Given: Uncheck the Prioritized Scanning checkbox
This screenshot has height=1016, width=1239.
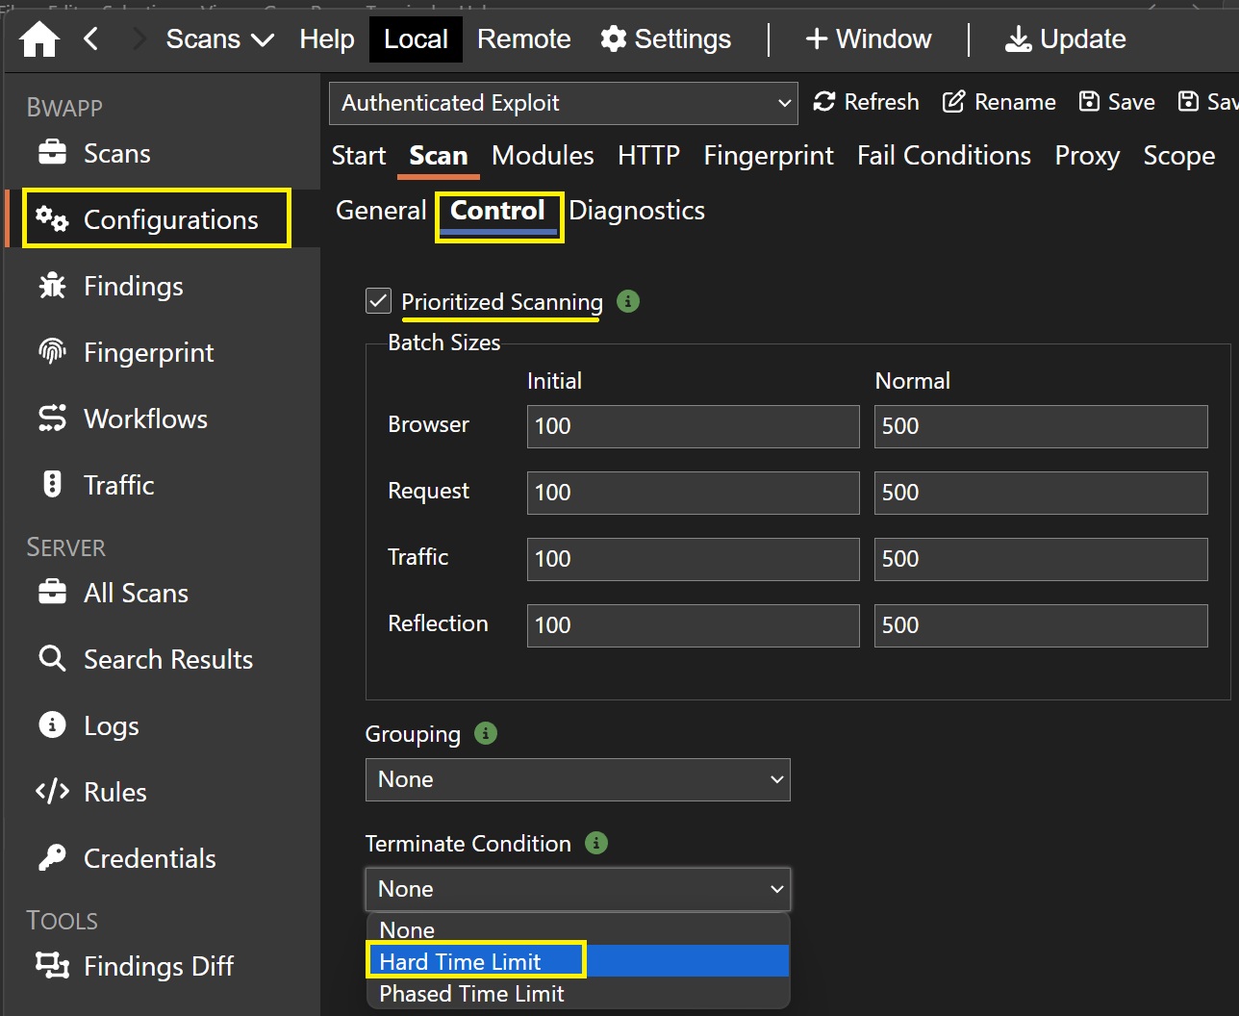Looking at the screenshot, I should tap(379, 301).
